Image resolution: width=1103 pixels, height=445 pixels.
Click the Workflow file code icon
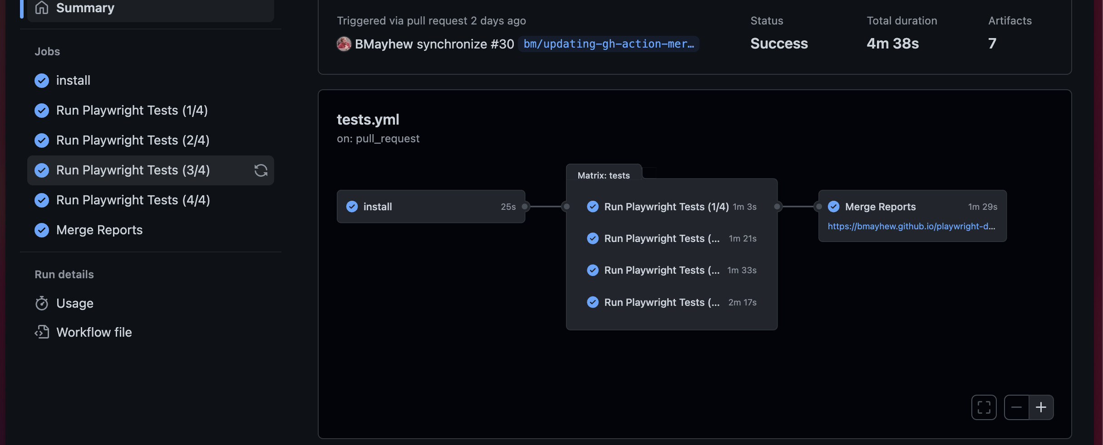pos(42,332)
